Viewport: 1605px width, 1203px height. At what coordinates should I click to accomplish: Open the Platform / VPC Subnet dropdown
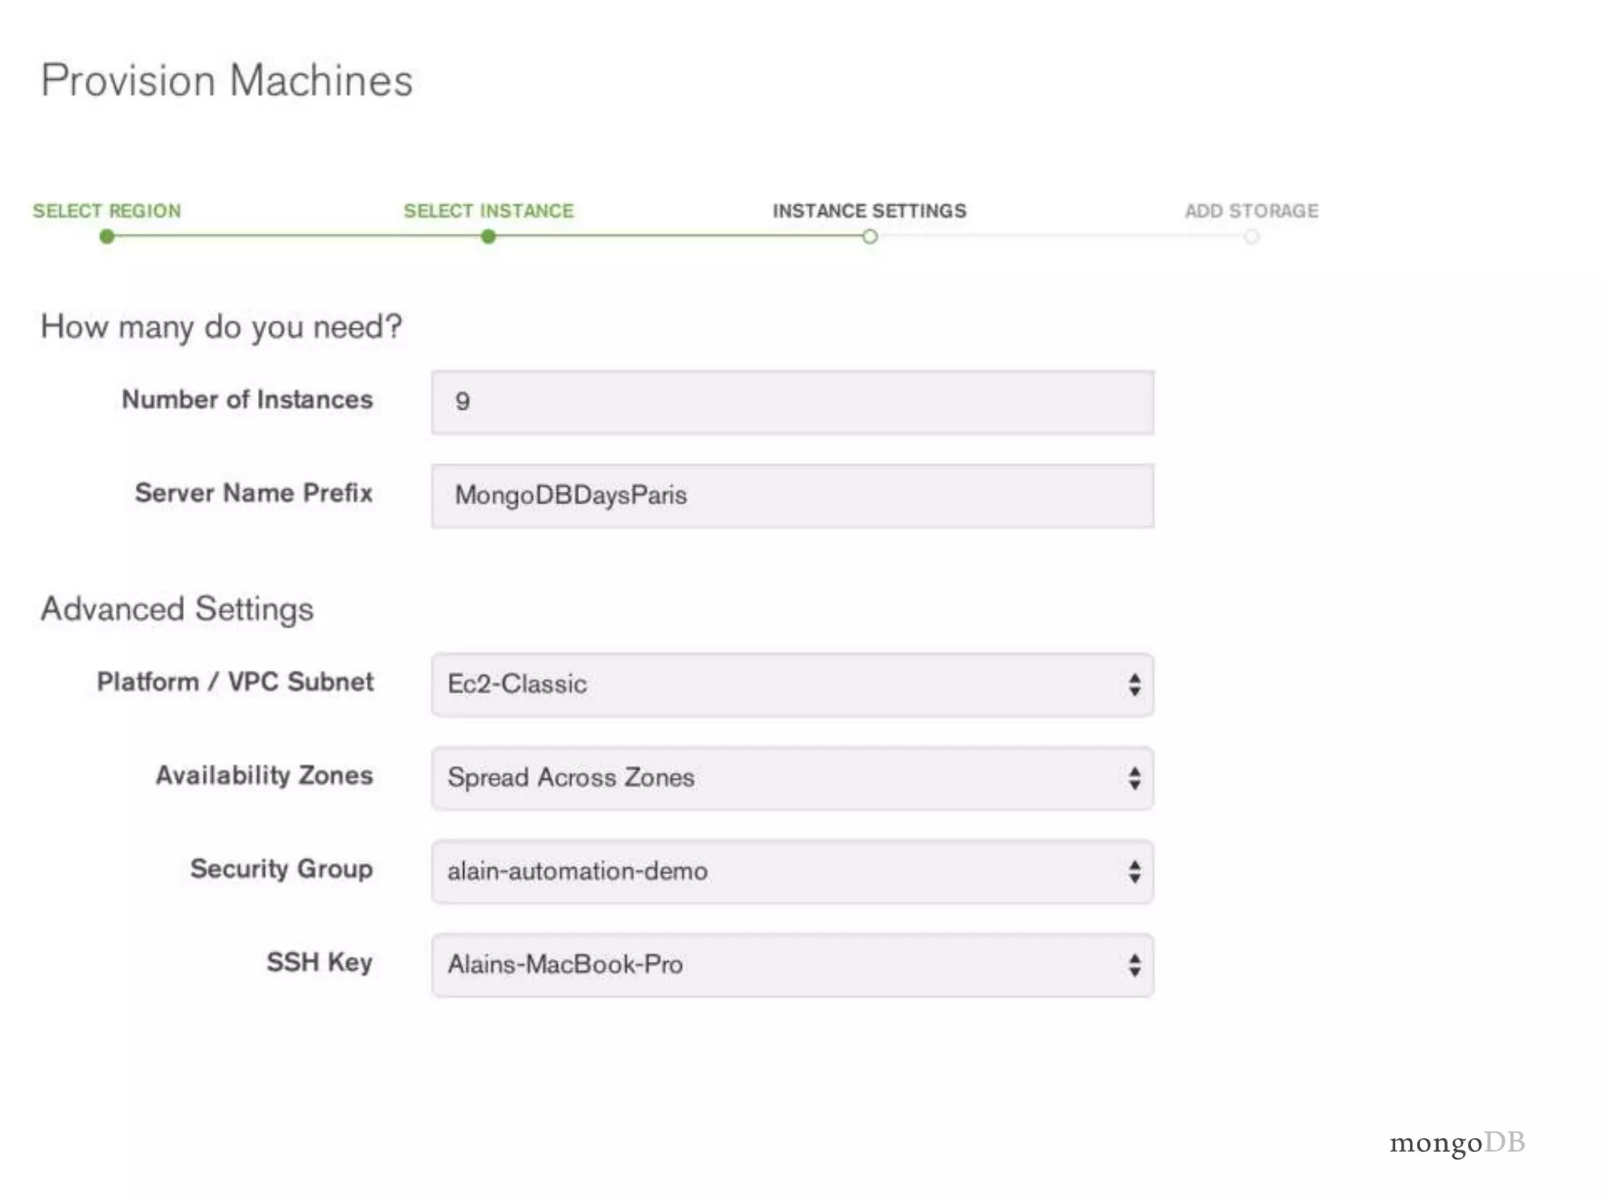tap(792, 685)
